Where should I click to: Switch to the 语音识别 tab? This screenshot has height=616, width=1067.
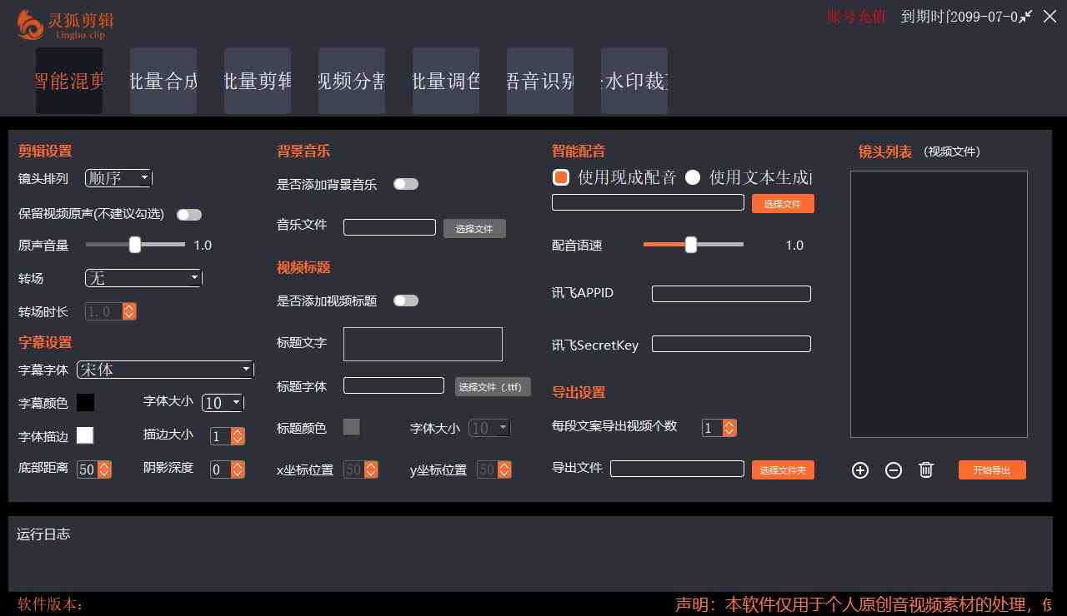coord(539,81)
